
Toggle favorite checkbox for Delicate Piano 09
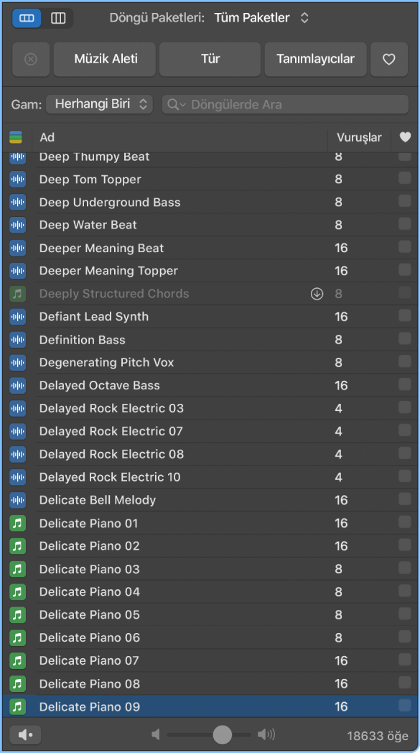coord(405,706)
